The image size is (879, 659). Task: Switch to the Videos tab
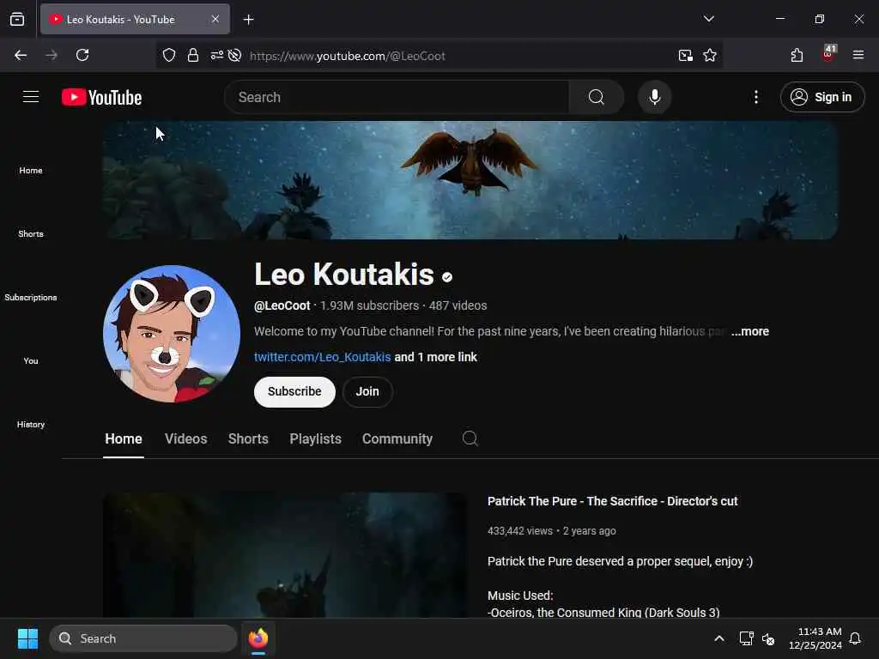click(186, 438)
